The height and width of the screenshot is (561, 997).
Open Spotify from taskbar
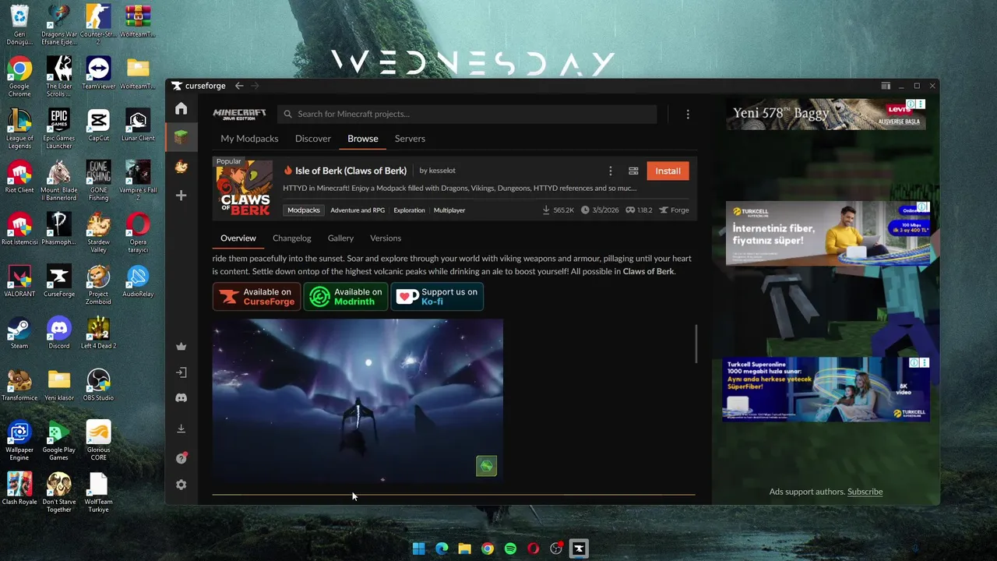(x=510, y=549)
